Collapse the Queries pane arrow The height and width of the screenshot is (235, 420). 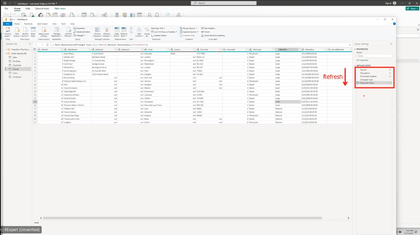tap(30, 44)
